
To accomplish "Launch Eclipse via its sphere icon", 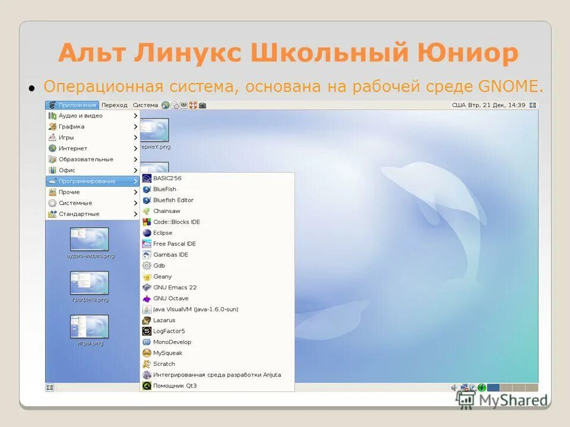I will (147, 232).
